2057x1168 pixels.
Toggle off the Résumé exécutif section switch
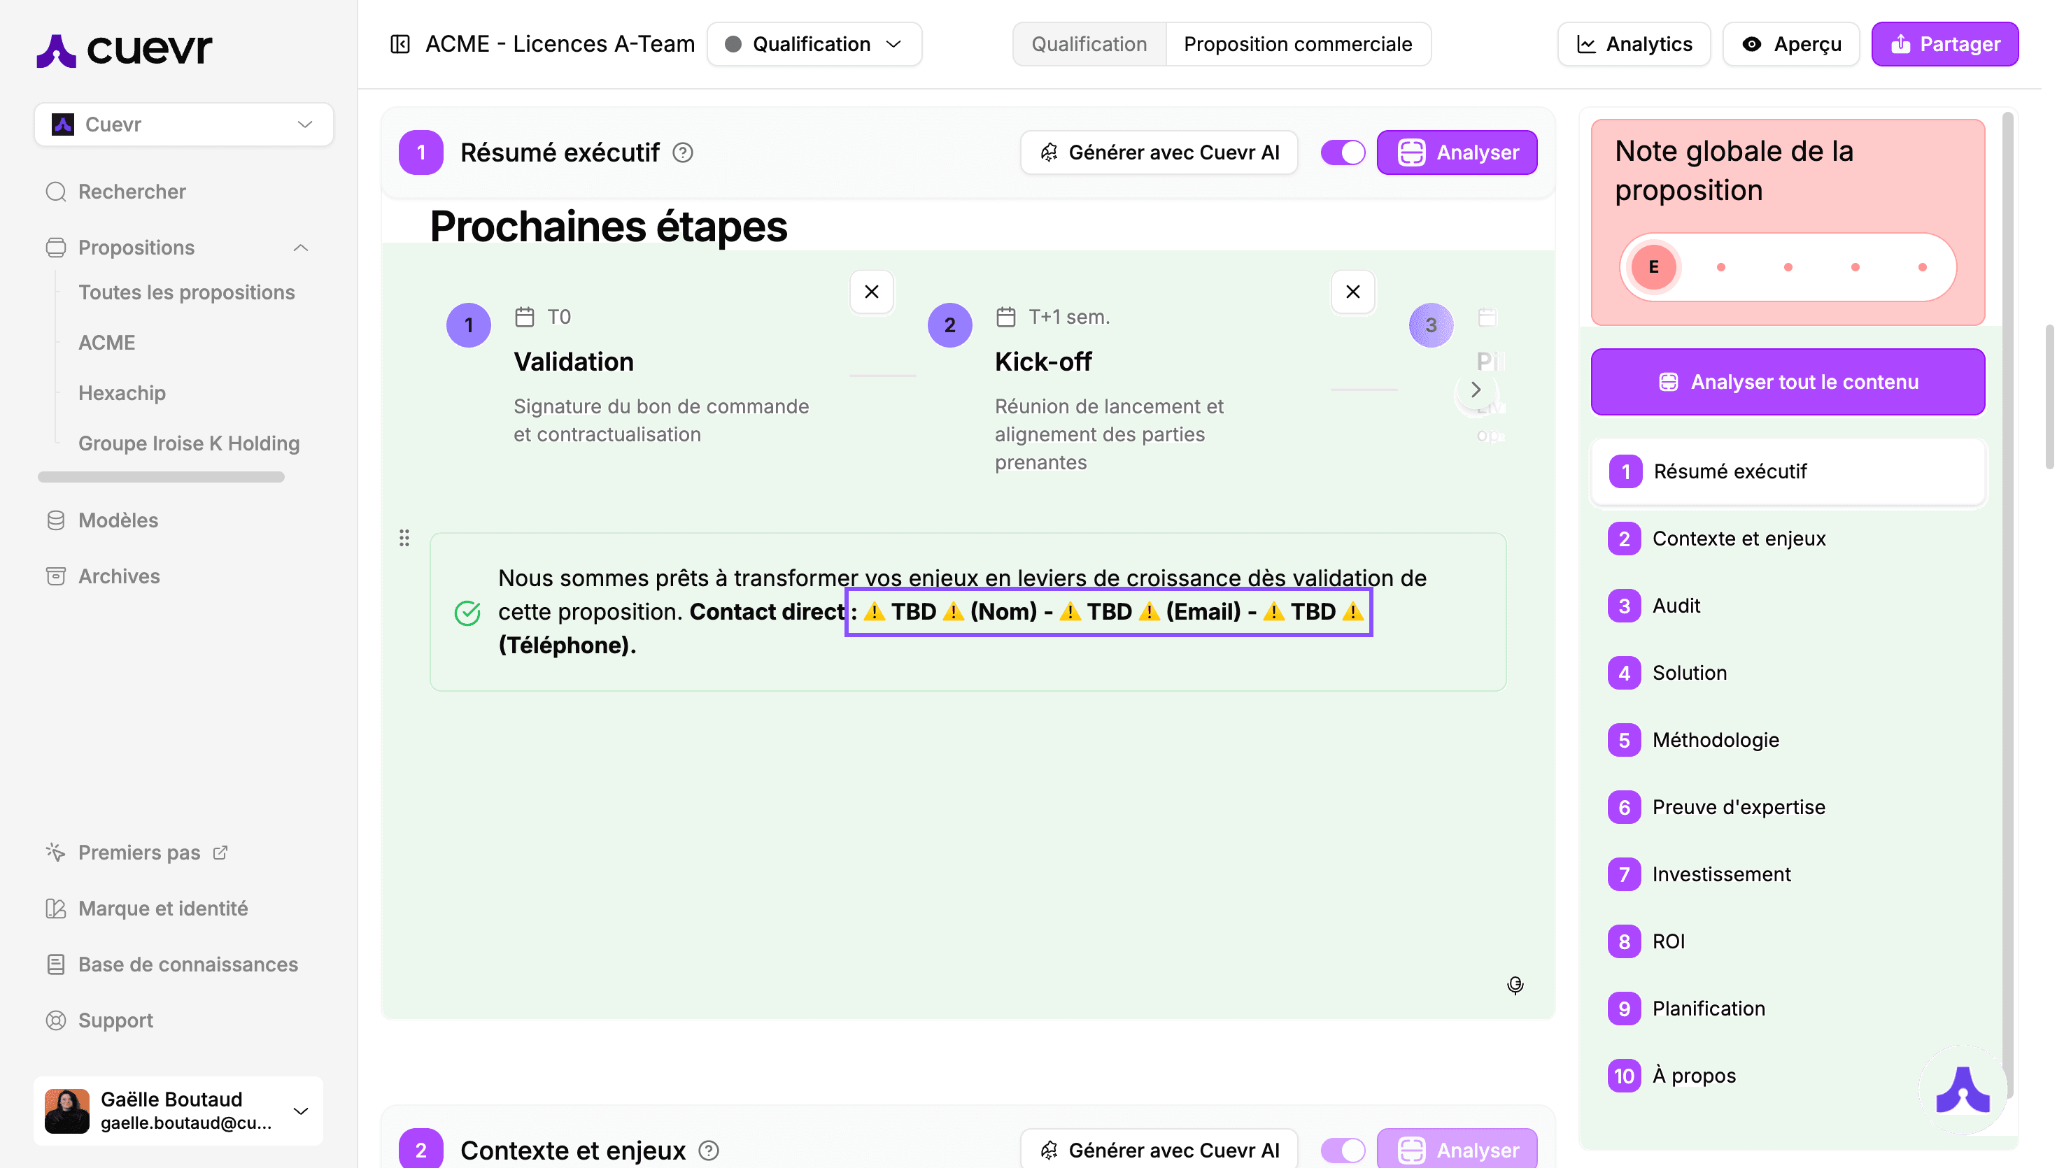pos(1342,152)
